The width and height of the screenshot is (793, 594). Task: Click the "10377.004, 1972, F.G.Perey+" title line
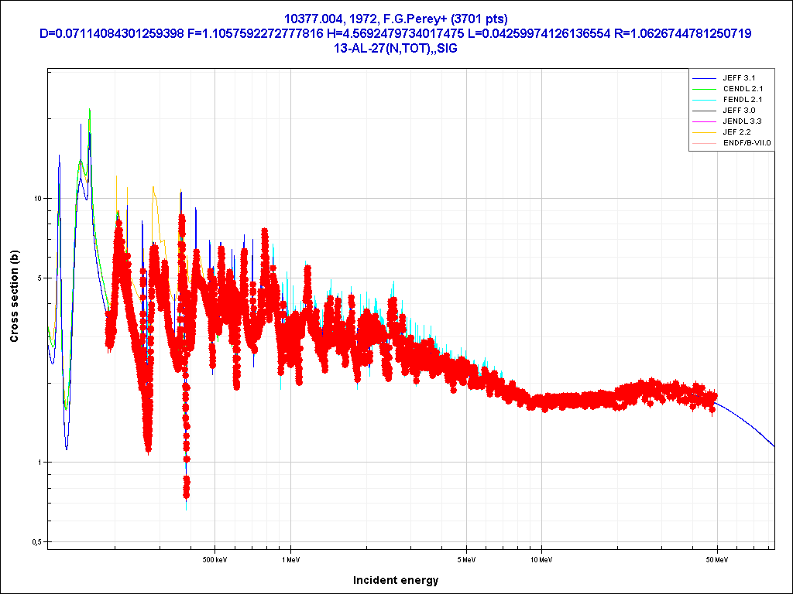point(396,18)
